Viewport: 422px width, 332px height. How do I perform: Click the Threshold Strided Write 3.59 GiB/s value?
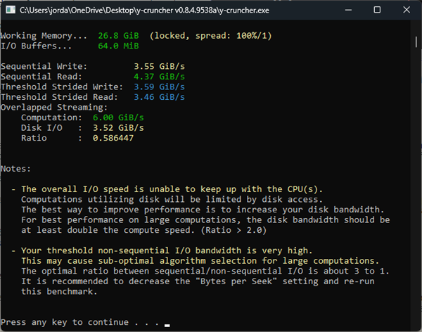(160, 87)
